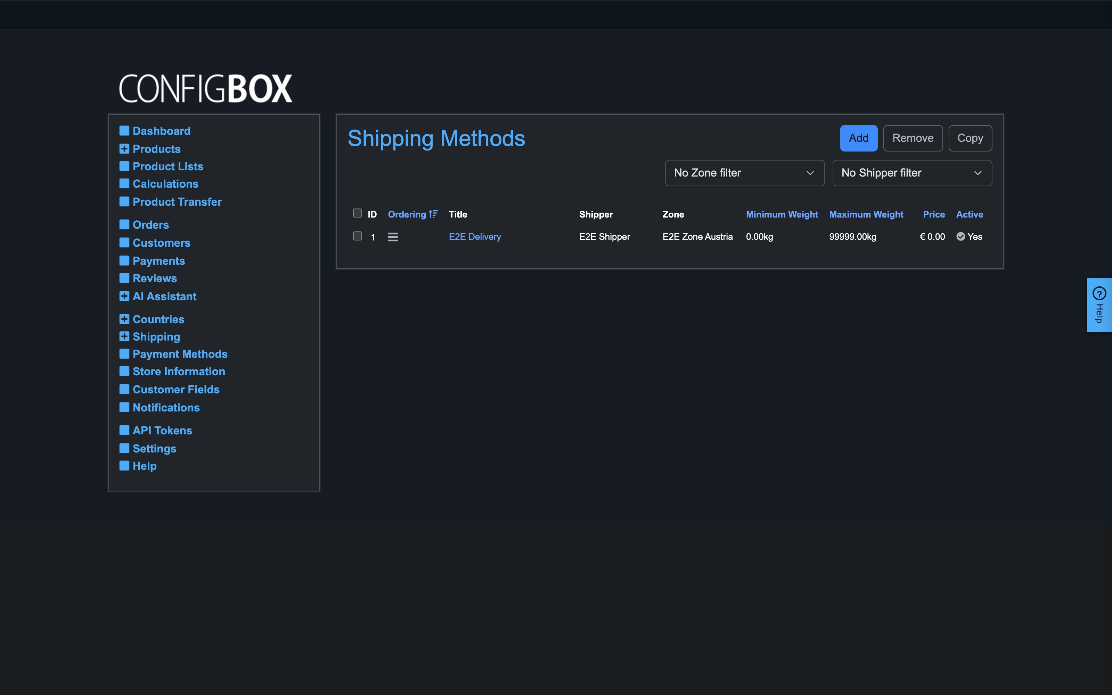Click the icon beside API Tokens

pos(124,430)
